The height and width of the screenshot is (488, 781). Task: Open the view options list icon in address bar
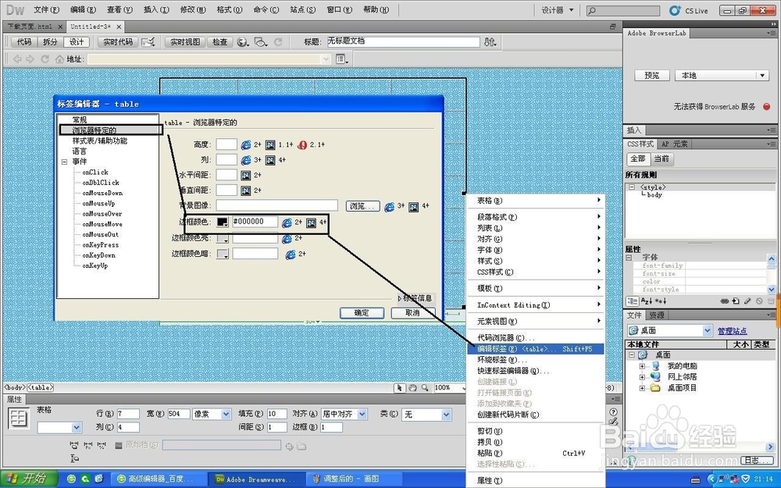tap(342, 59)
